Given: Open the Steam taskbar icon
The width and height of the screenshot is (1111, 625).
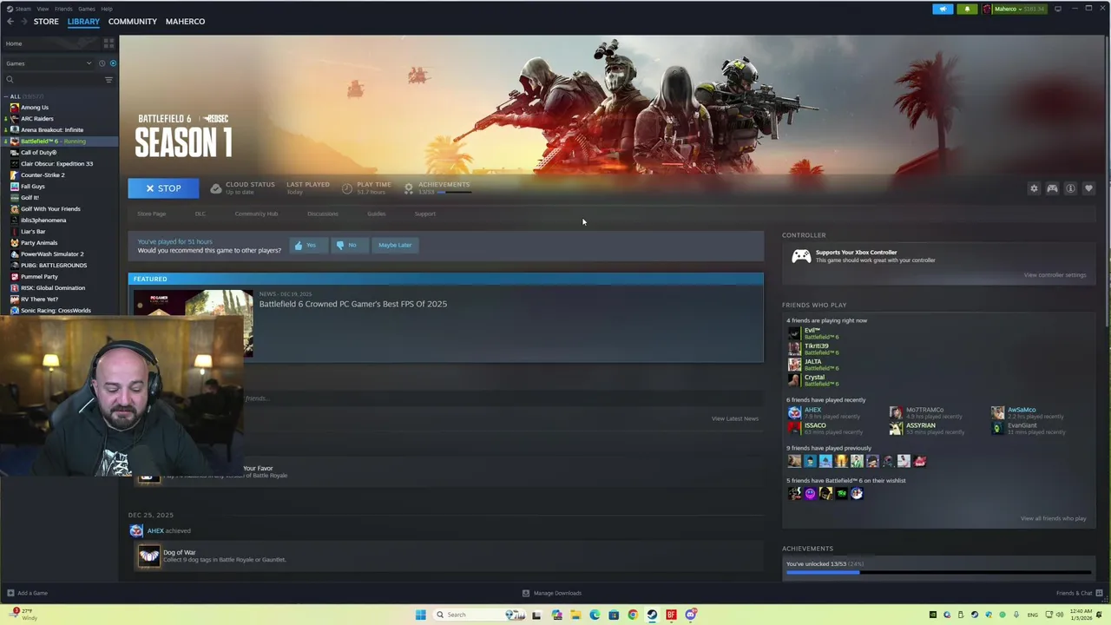Looking at the screenshot, I should point(652,615).
